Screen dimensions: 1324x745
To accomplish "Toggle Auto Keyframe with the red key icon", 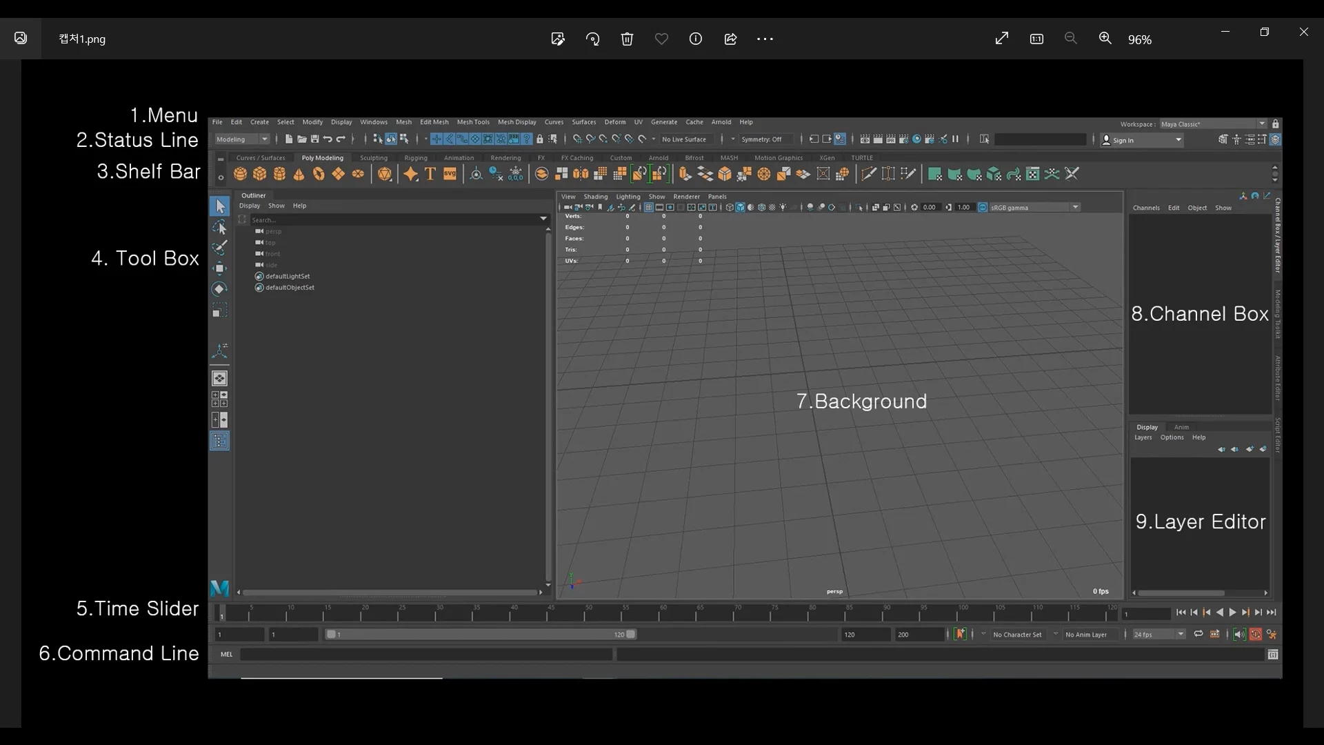I will (1256, 635).
